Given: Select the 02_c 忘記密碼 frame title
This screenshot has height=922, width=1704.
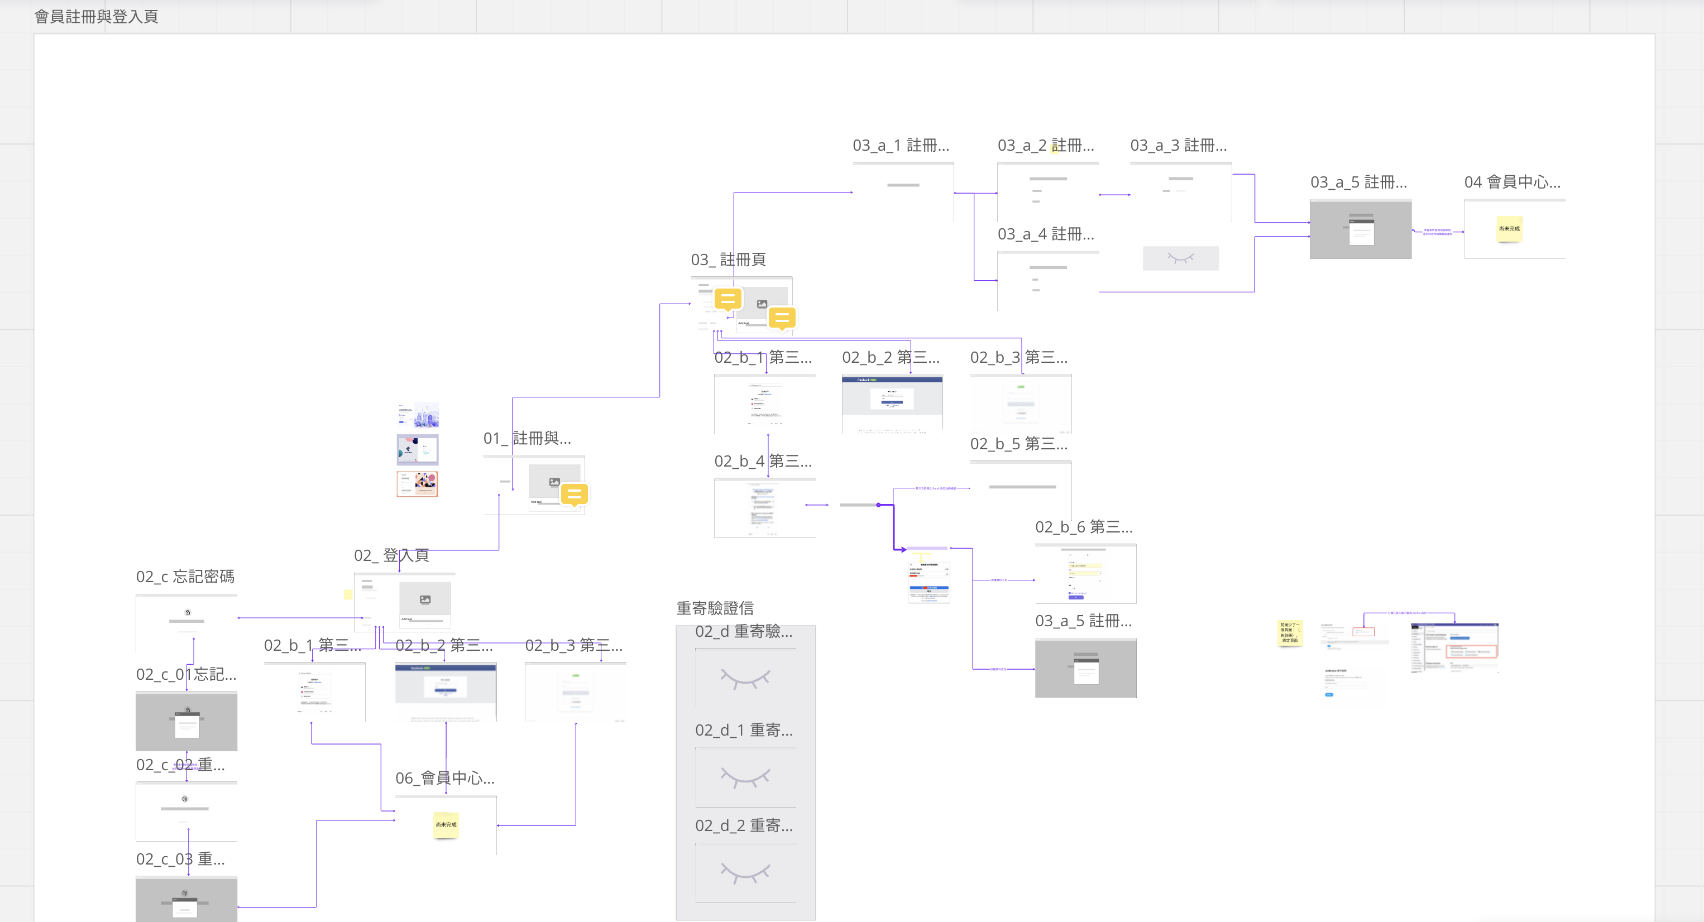Looking at the screenshot, I should 185,576.
